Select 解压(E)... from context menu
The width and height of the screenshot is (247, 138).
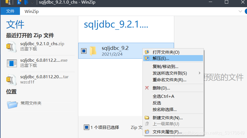coord(173,58)
